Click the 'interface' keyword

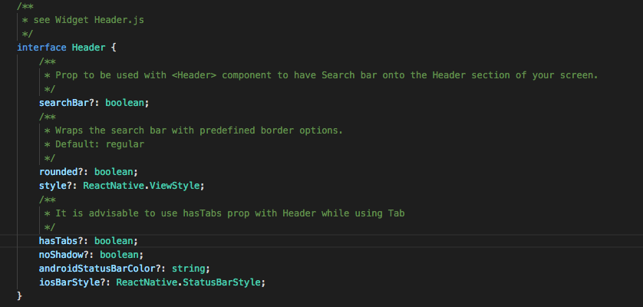tap(41, 48)
